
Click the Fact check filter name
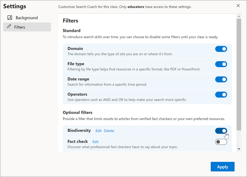pos(78,142)
